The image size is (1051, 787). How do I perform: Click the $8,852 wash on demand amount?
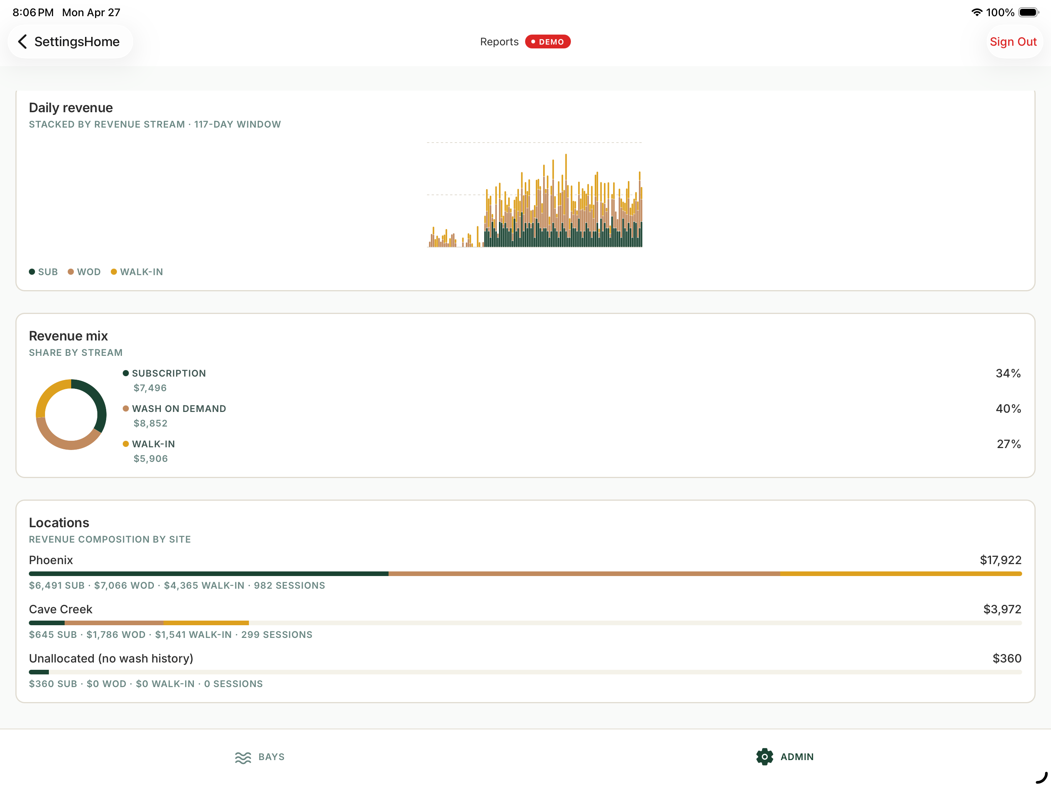point(150,423)
